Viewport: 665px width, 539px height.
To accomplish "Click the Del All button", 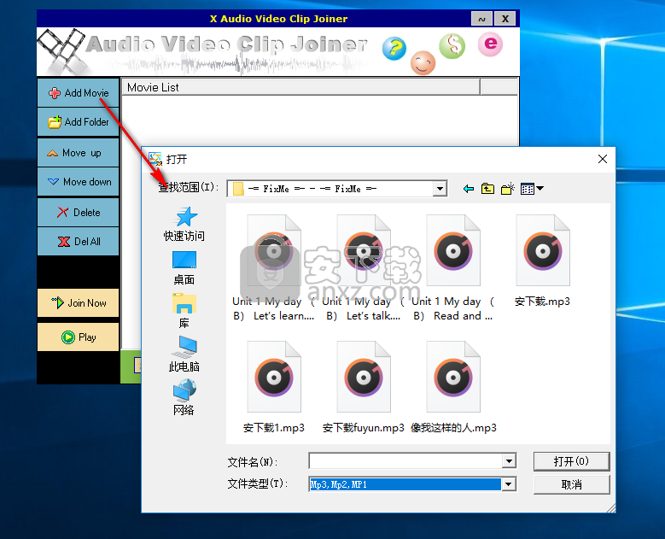I will [78, 242].
